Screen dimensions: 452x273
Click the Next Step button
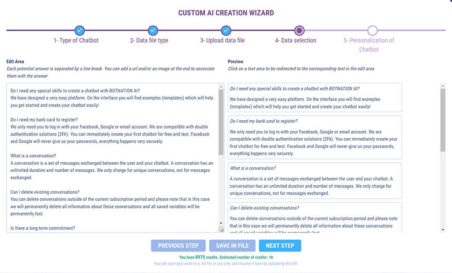(x=280, y=246)
